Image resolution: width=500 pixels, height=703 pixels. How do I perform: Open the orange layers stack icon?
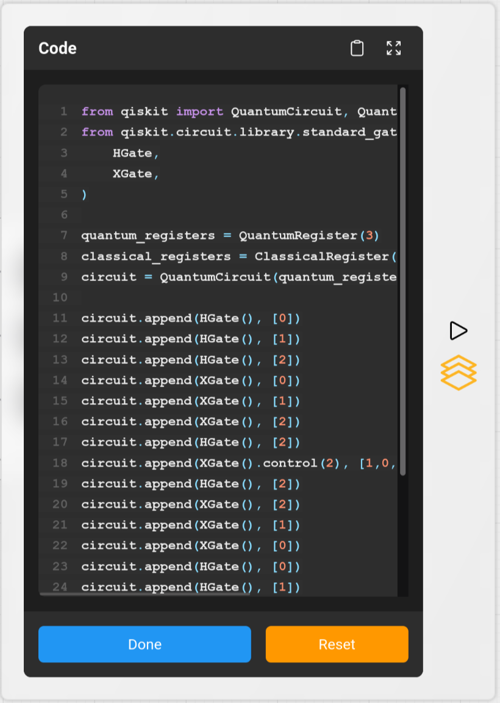click(x=458, y=373)
